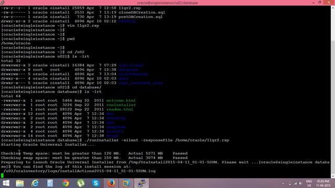Viewport: 335px width, 188px height.
Task: Click the oracle@singleinstance window title text
Action: coord(167,3)
